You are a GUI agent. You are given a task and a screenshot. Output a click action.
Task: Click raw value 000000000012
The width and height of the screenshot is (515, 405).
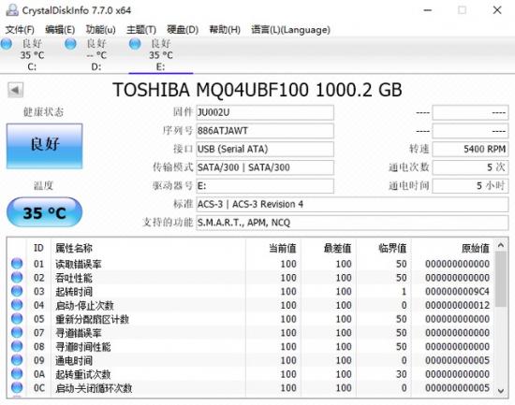(x=457, y=305)
